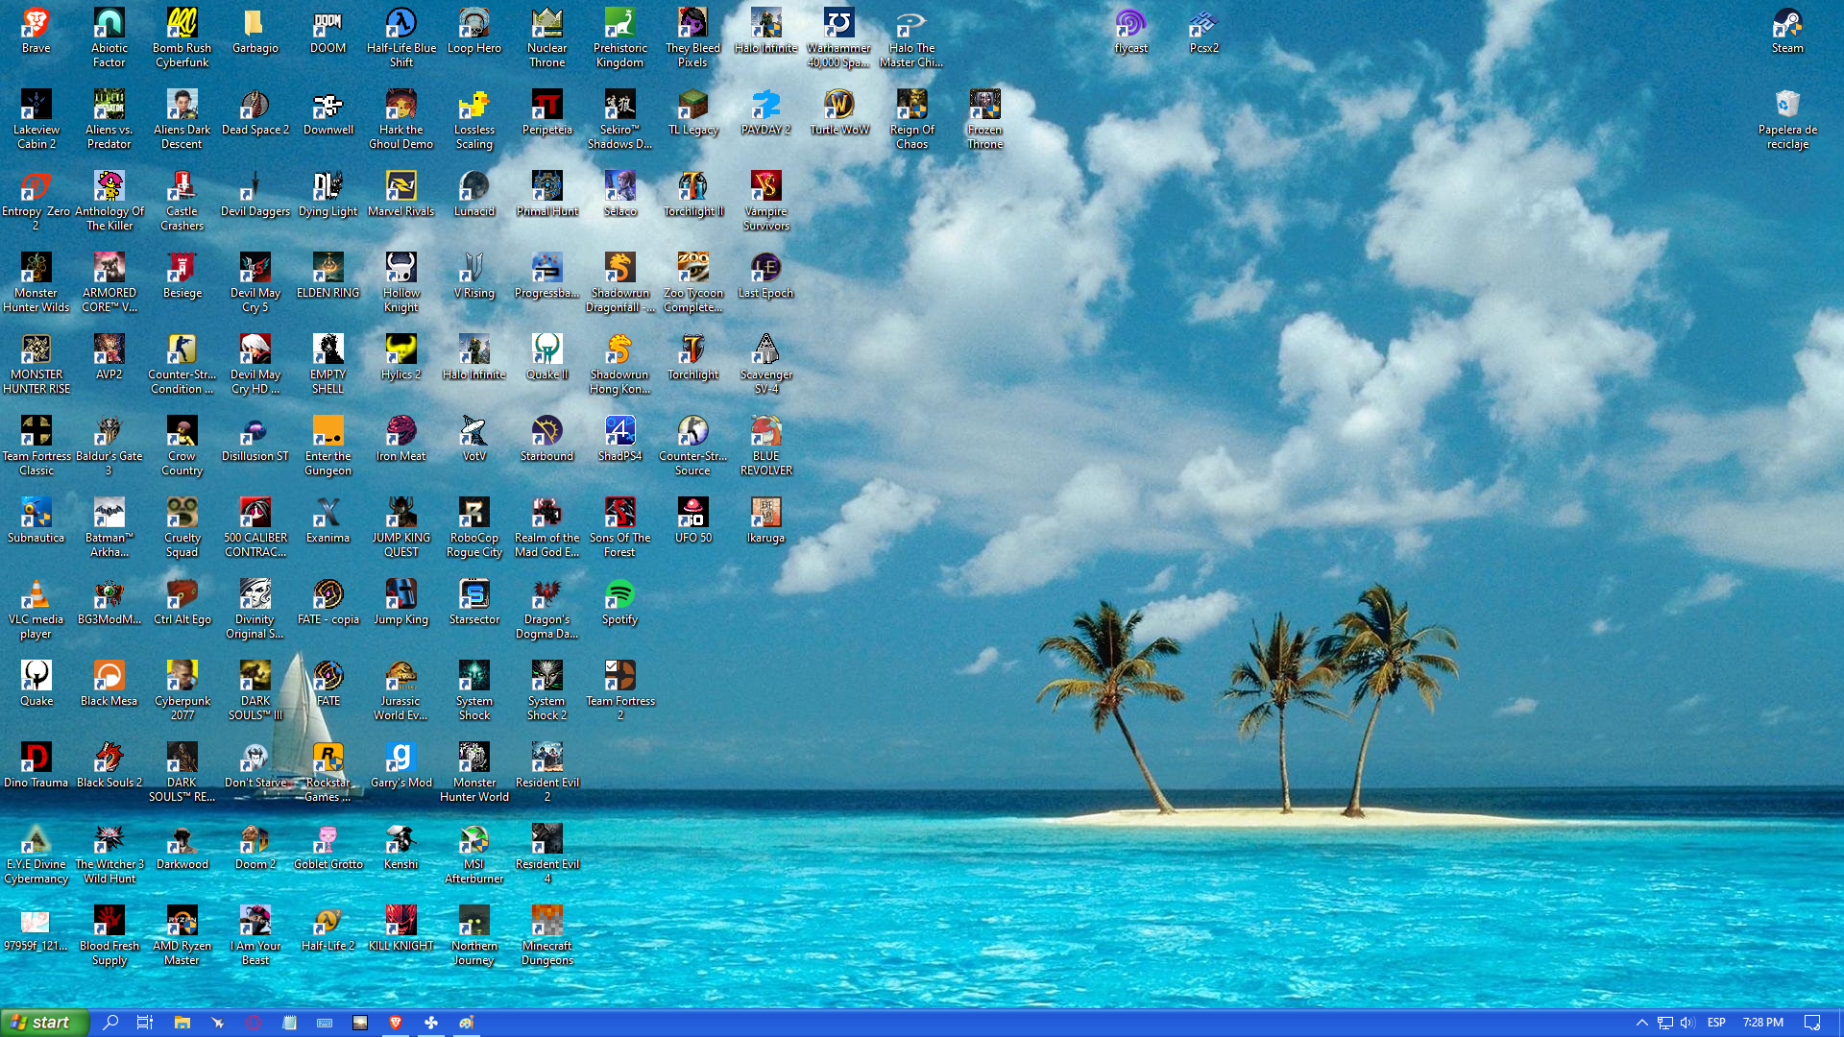Viewport: 1844px width, 1037px height.
Task: Select the Subnautica shortcut
Action: point(36,520)
